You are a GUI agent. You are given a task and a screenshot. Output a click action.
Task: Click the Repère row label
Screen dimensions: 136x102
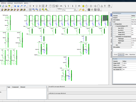pos(115,18)
